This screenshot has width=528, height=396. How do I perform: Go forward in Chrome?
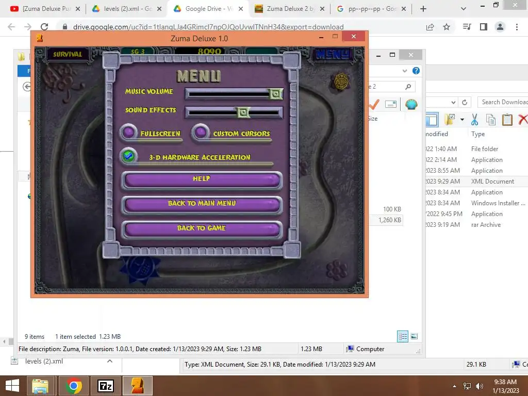(x=28, y=27)
